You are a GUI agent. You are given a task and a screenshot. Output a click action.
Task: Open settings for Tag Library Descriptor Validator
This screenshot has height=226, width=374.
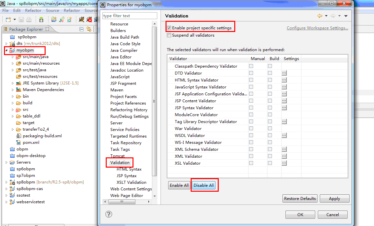(284, 121)
